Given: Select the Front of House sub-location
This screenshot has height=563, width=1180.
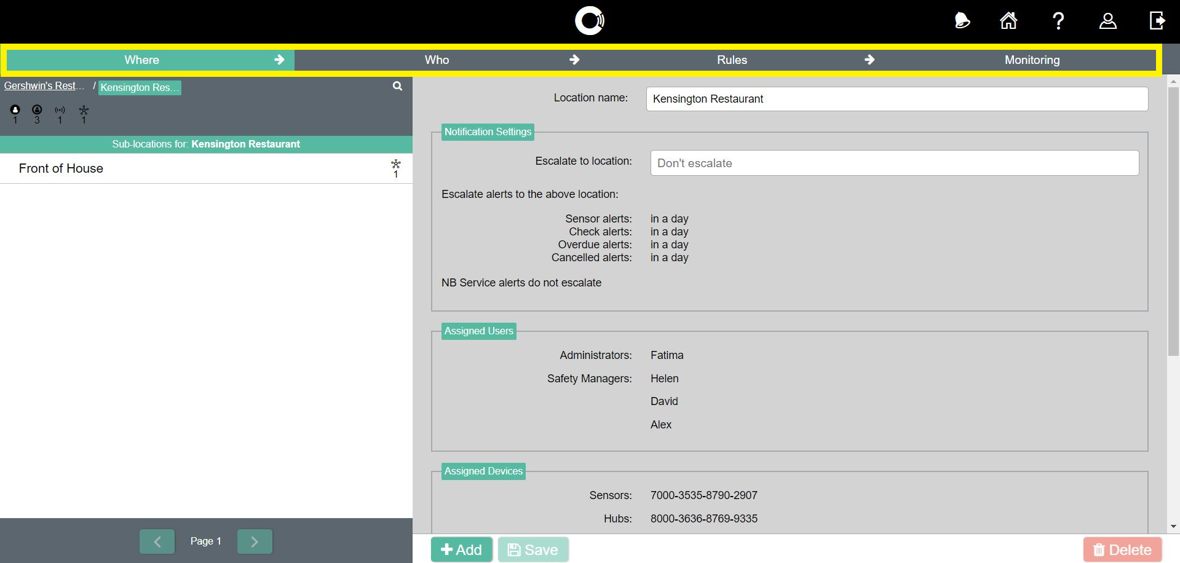Looking at the screenshot, I should 61,168.
